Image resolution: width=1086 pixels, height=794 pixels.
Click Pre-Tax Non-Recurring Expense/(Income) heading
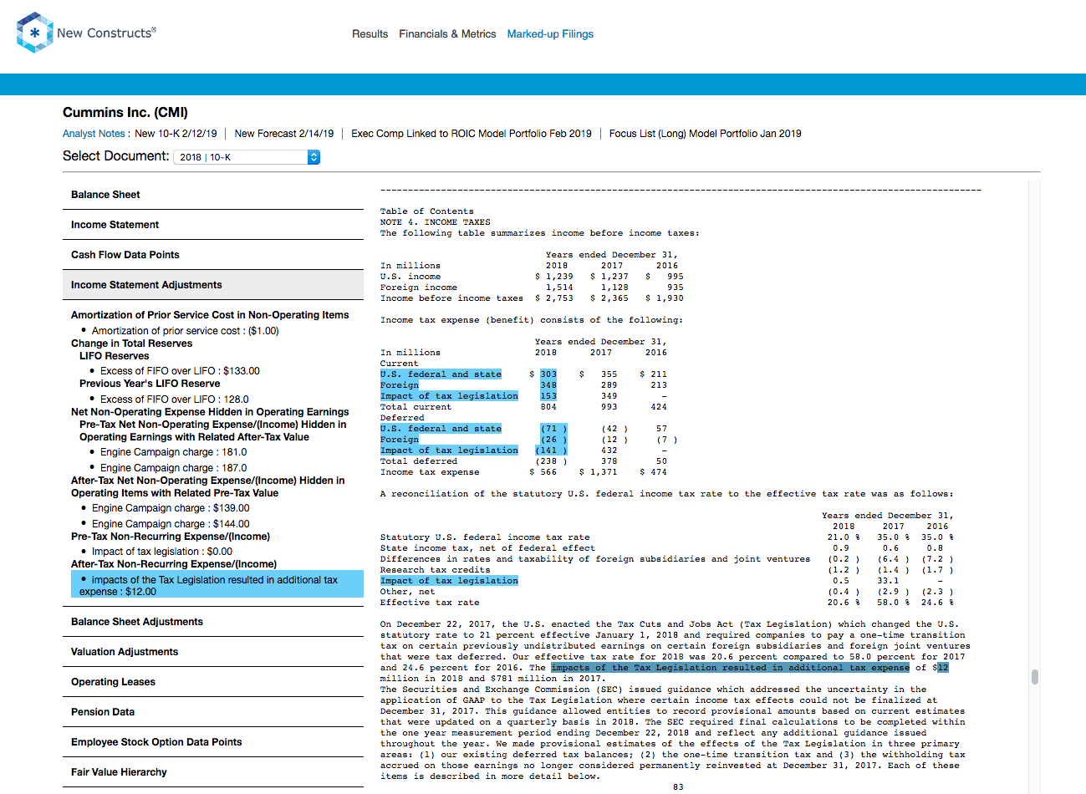point(171,537)
